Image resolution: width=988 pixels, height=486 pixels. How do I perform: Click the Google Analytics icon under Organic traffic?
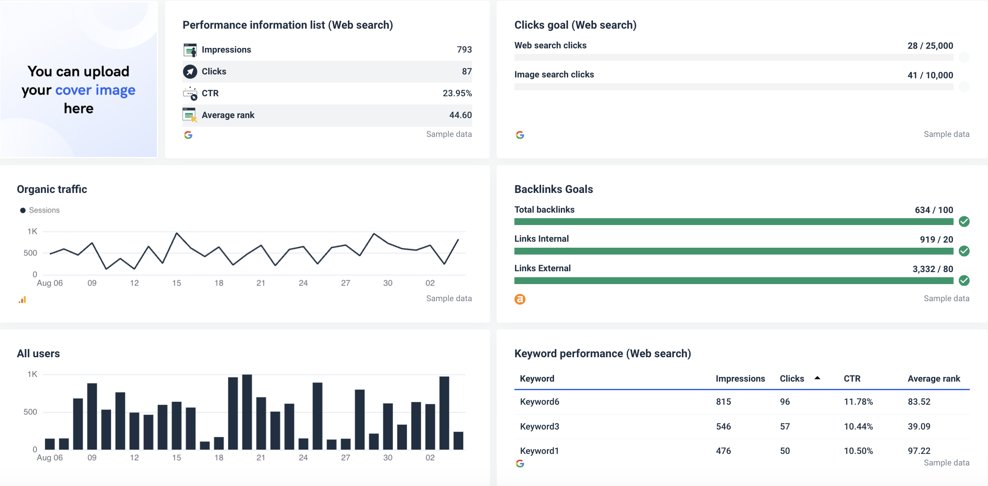tap(22, 299)
